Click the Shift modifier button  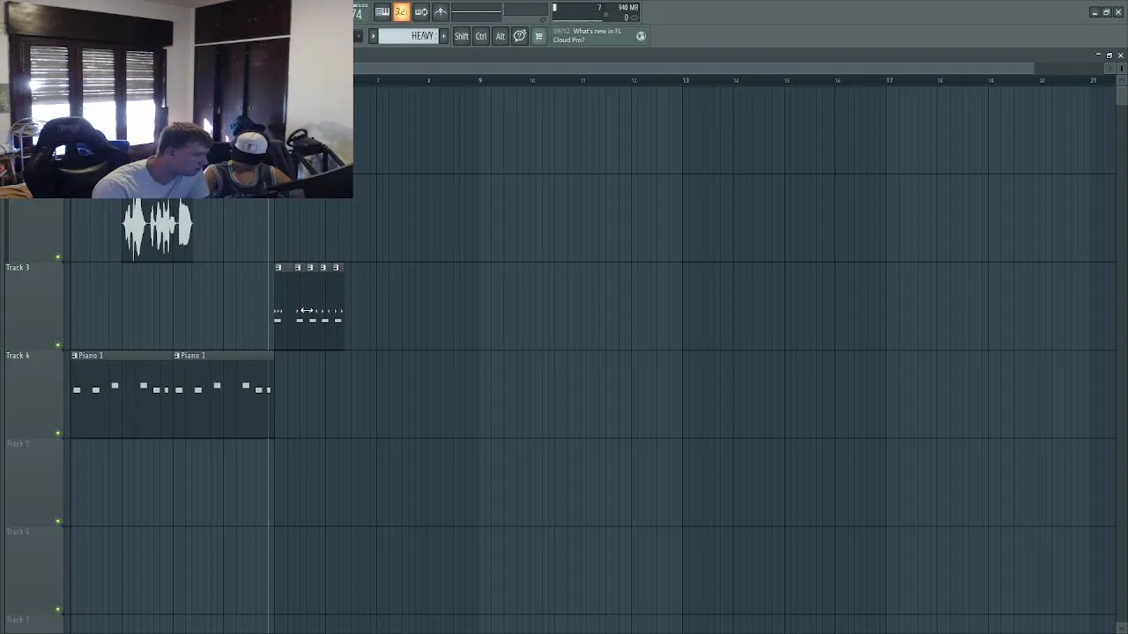pyautogui.click(x=462, y=36)
